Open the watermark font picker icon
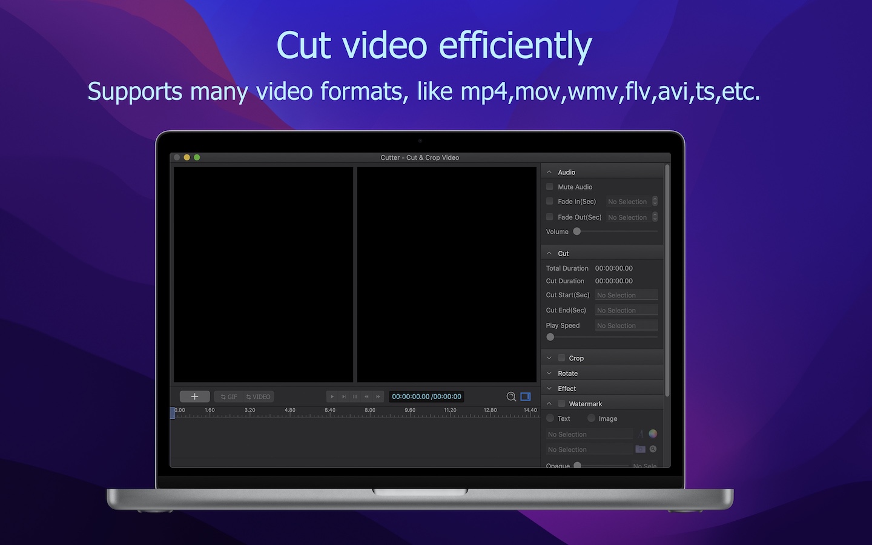Image resolution: width=872 pixels, height=545 pixels. point(641,434)
